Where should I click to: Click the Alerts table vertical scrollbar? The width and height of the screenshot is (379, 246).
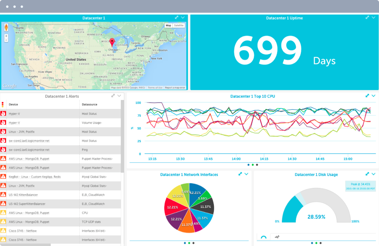(122, 136)
